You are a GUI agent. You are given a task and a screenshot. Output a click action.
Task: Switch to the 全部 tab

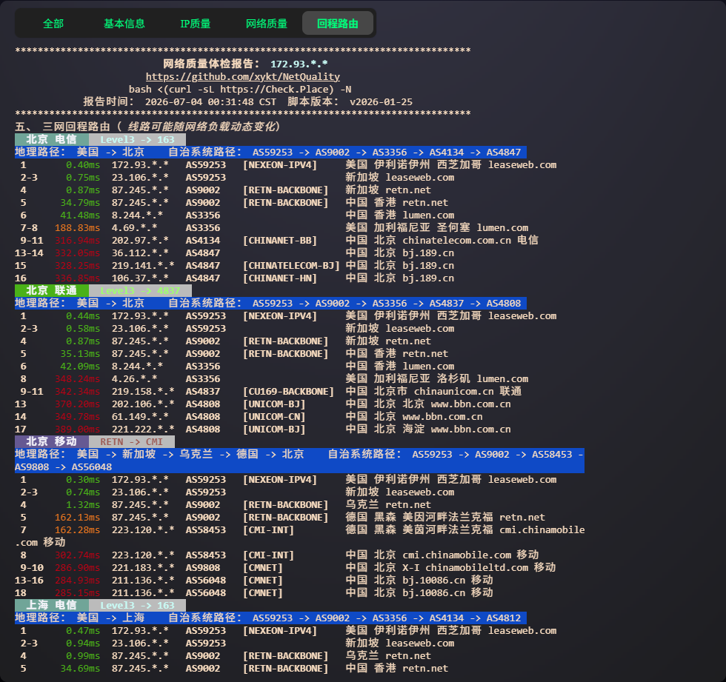pos(53,24)
